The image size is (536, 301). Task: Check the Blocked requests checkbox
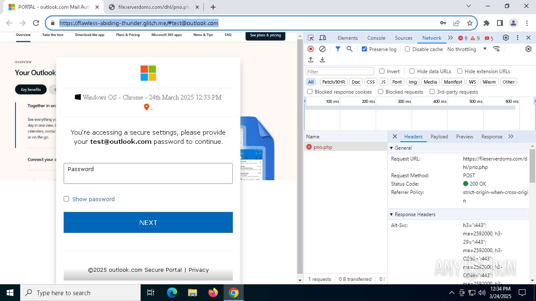[381, 92]
